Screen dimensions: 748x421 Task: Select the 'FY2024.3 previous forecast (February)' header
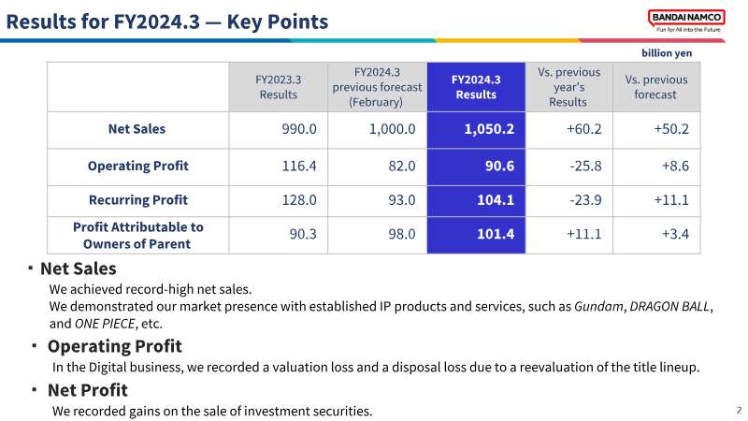coord(377,87)
